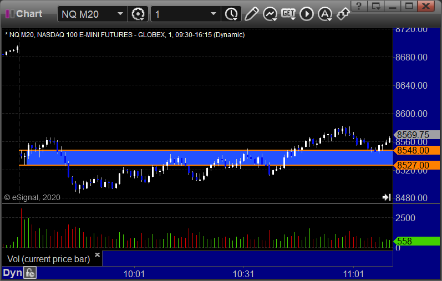The image size is (442, 281).
Task: Click the 11:01 time axis label
Action: pyautogui.click(x=353, y=274)
